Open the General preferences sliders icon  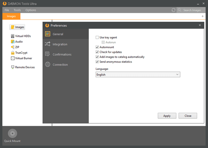point(48,34)
